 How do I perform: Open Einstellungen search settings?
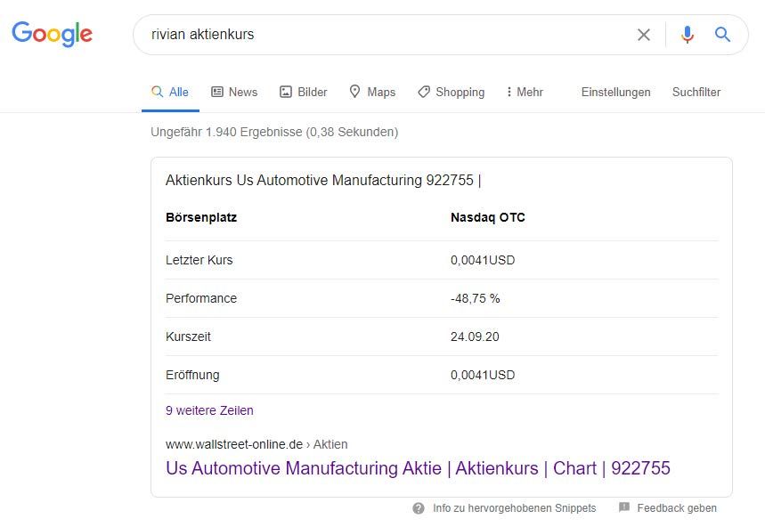615,92
